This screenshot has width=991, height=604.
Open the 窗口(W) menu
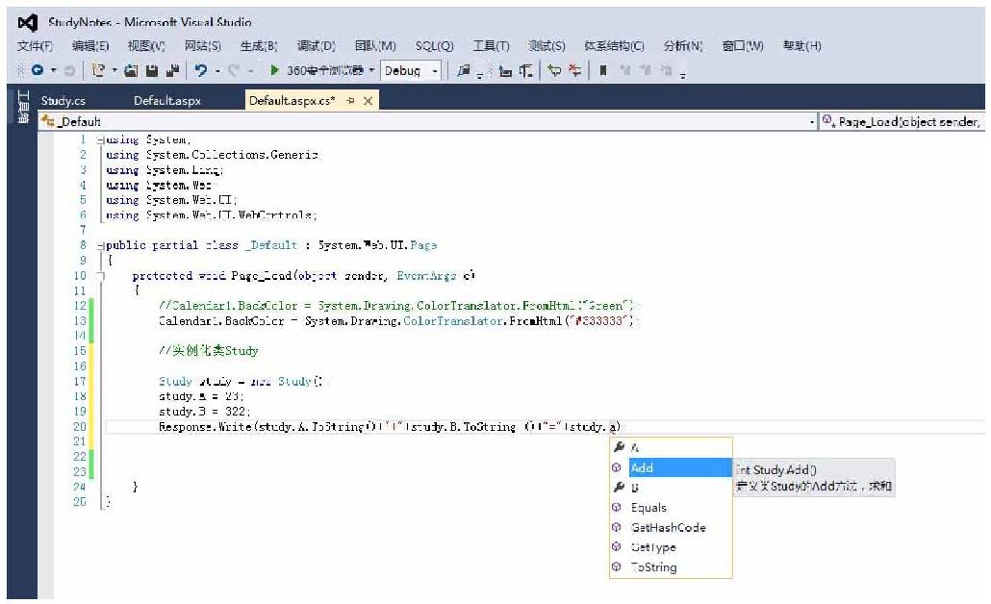click(743, 45)
